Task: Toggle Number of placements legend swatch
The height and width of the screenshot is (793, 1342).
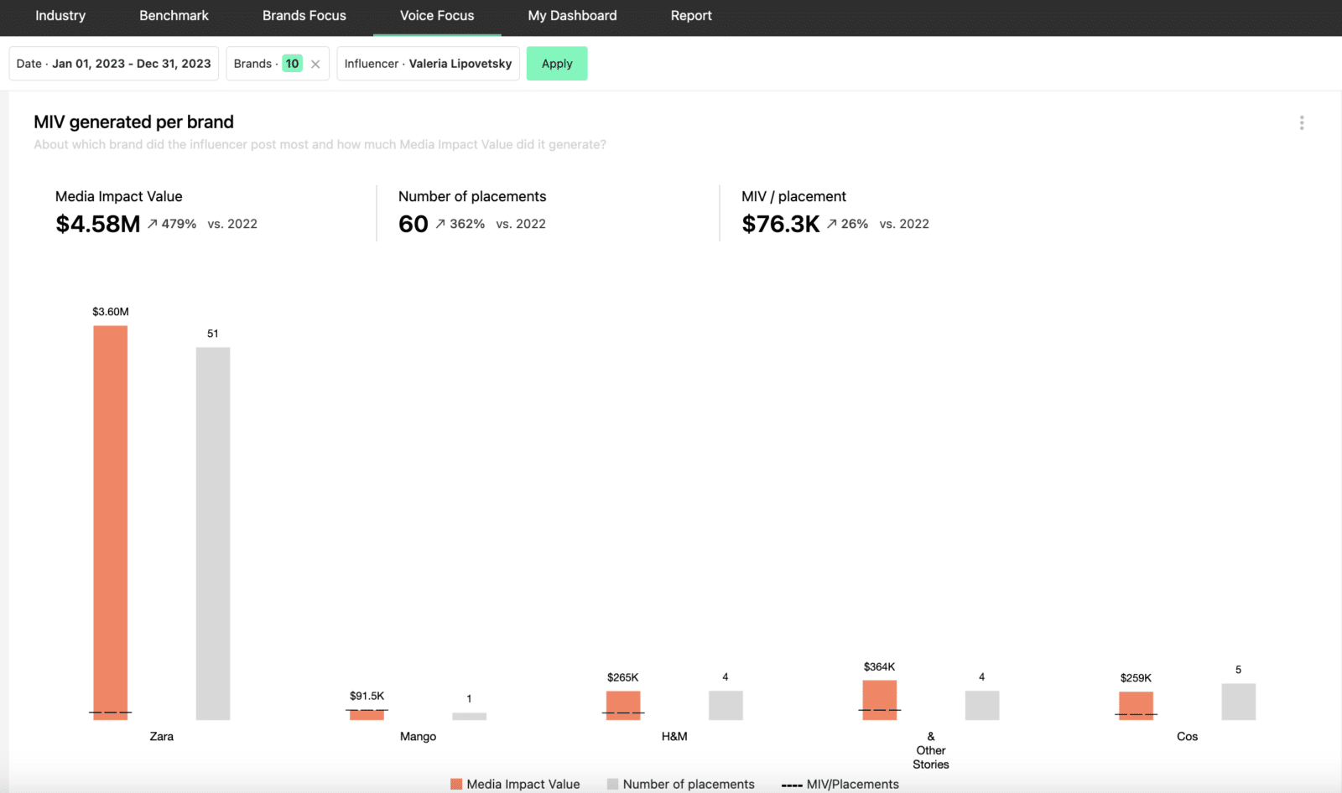Action: pos(612,785)
